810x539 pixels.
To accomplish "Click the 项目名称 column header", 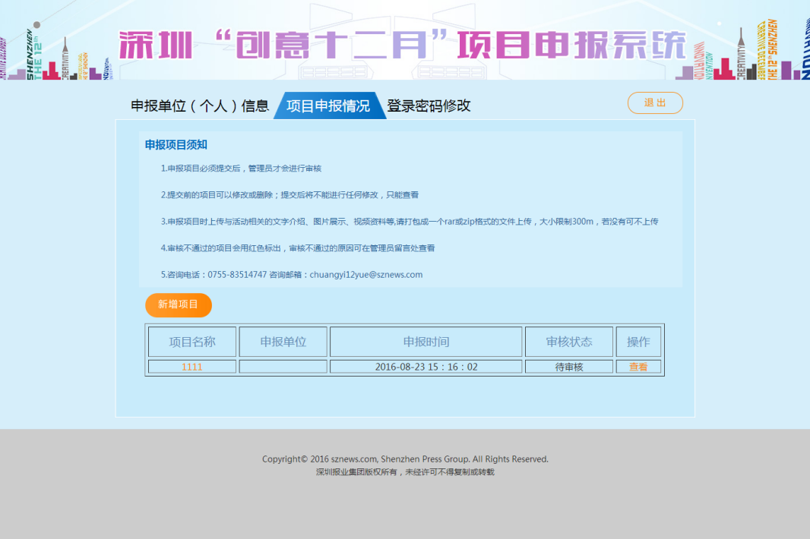I will (192, 342).
